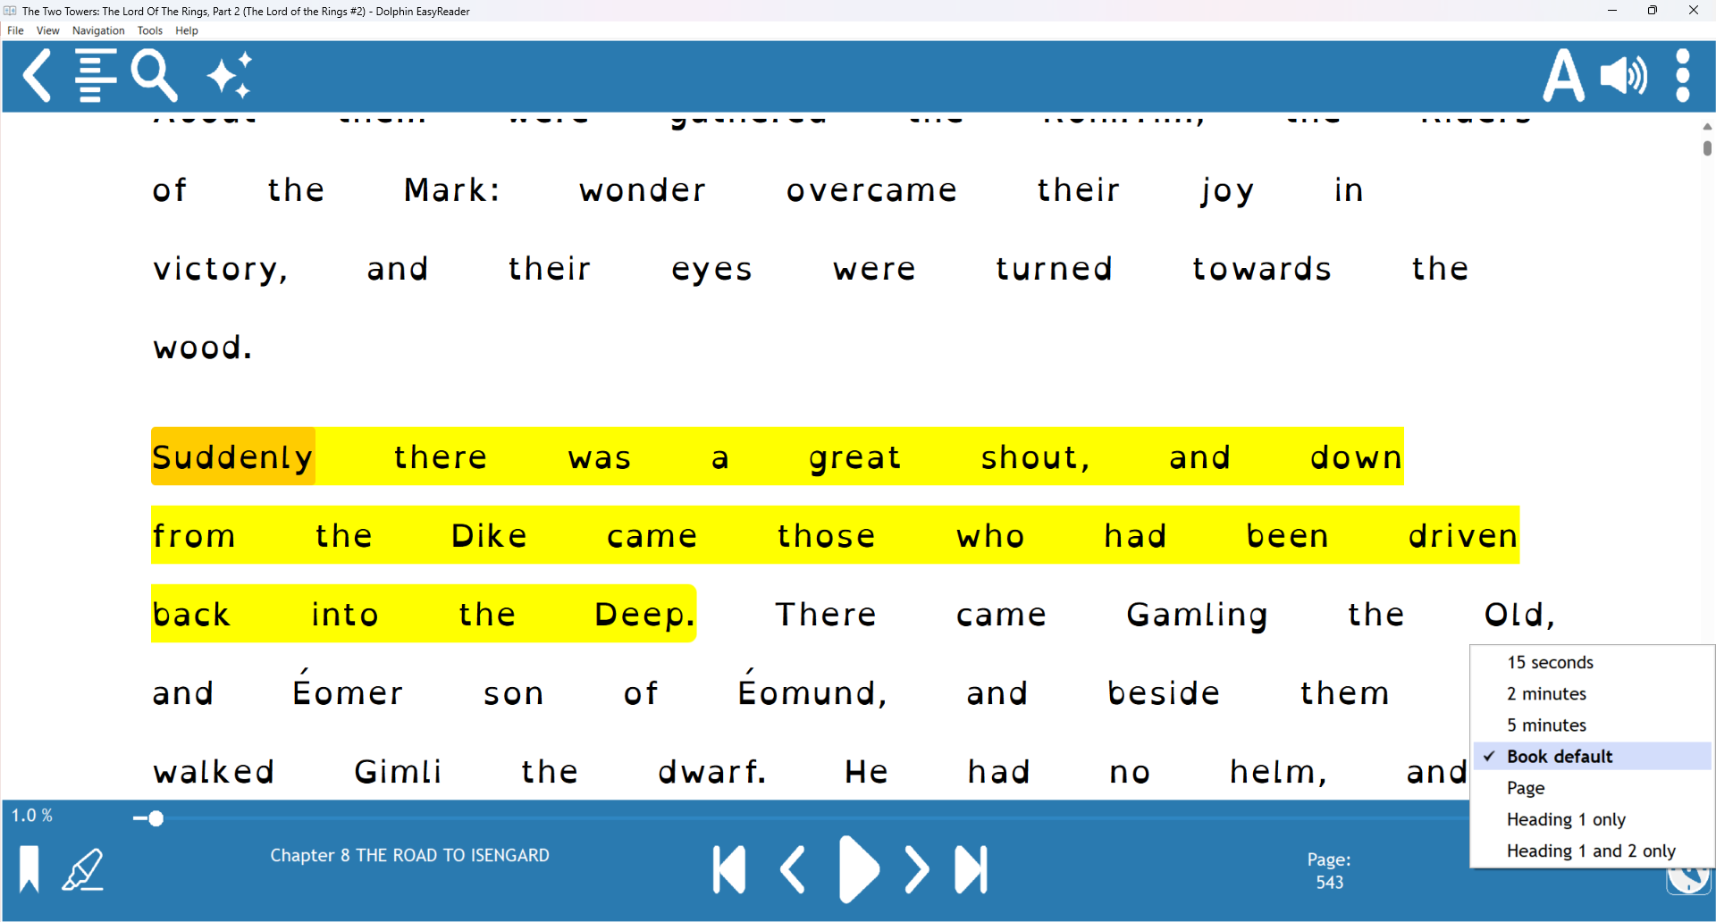Close the Dolphin EasyReader window
Viewport: 1716px width, 922px height.
(x=1694, y=11)
